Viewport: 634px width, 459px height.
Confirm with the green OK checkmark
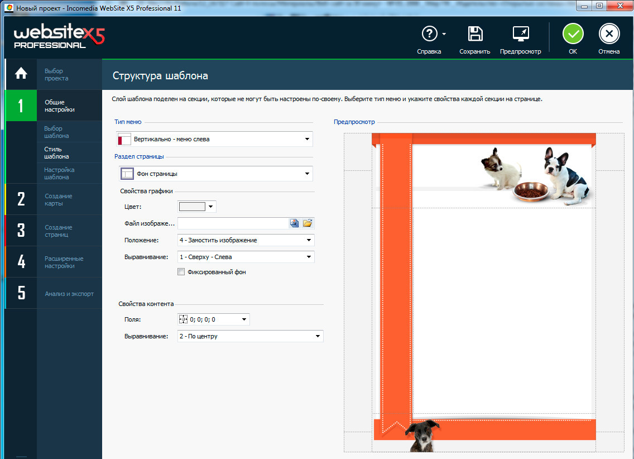[573, 34]
